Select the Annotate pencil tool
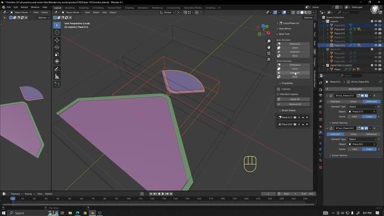 pyautogui.click(x=57, y=70)
